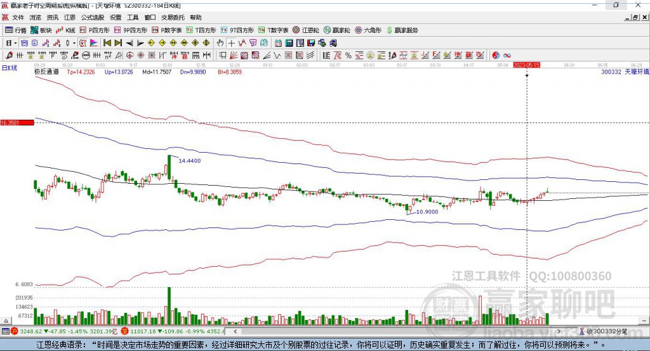
Task: Launch the 赢家轮 wheel tool
Action: point(336,30)
